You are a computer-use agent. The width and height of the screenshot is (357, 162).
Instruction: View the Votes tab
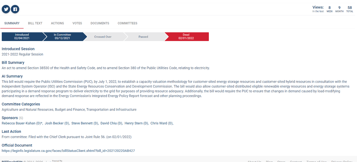click(x=77, y=23)
